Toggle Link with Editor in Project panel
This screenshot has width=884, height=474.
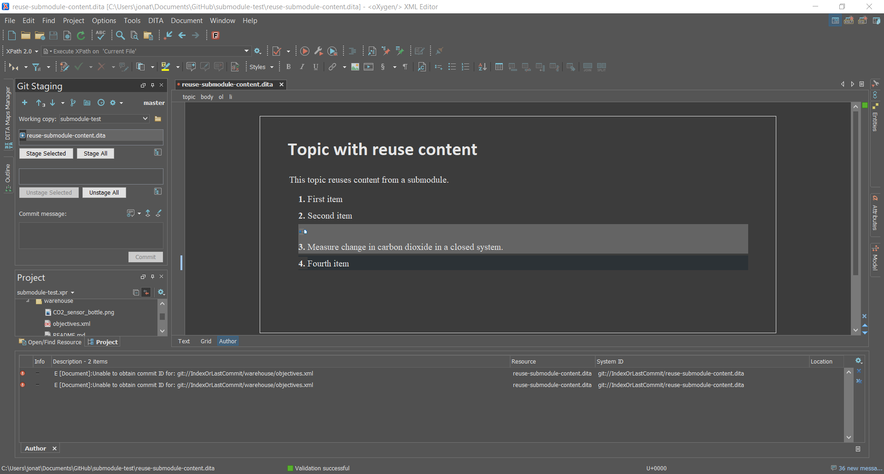tap(146, 292)
